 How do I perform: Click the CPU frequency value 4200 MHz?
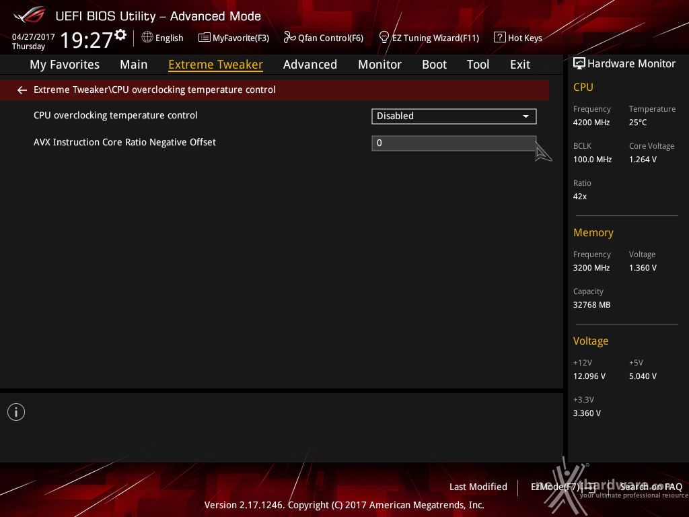(591, 123)
